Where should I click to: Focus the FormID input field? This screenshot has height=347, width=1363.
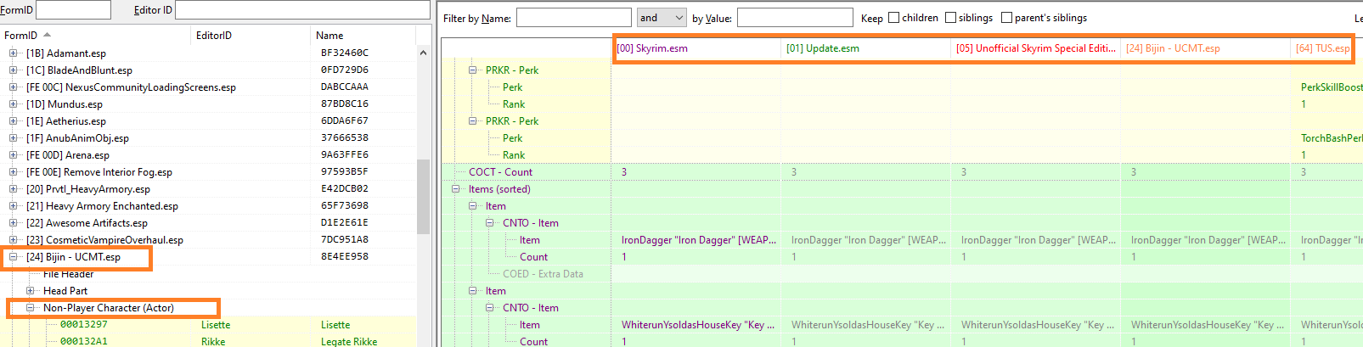(73, 10)
